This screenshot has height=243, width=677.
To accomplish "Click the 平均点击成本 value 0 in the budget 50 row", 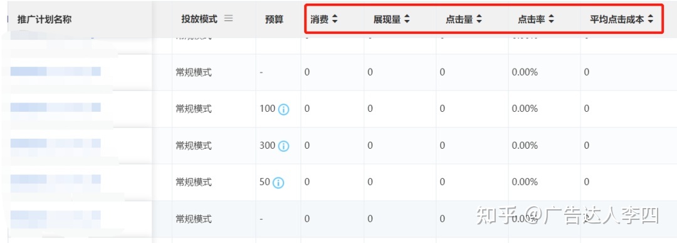I will [x=586, y=182].
